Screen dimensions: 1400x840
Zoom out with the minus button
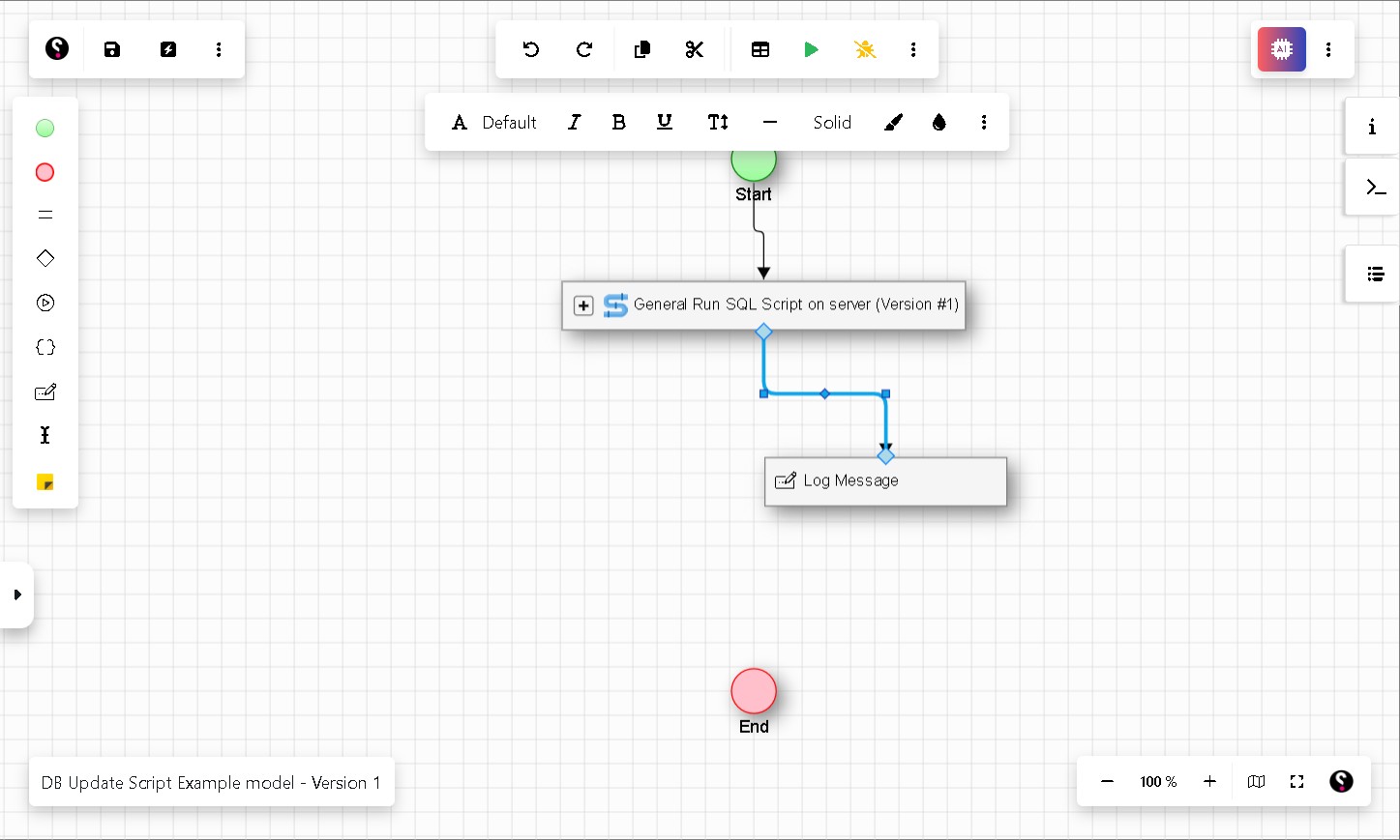click(1108, 781)
